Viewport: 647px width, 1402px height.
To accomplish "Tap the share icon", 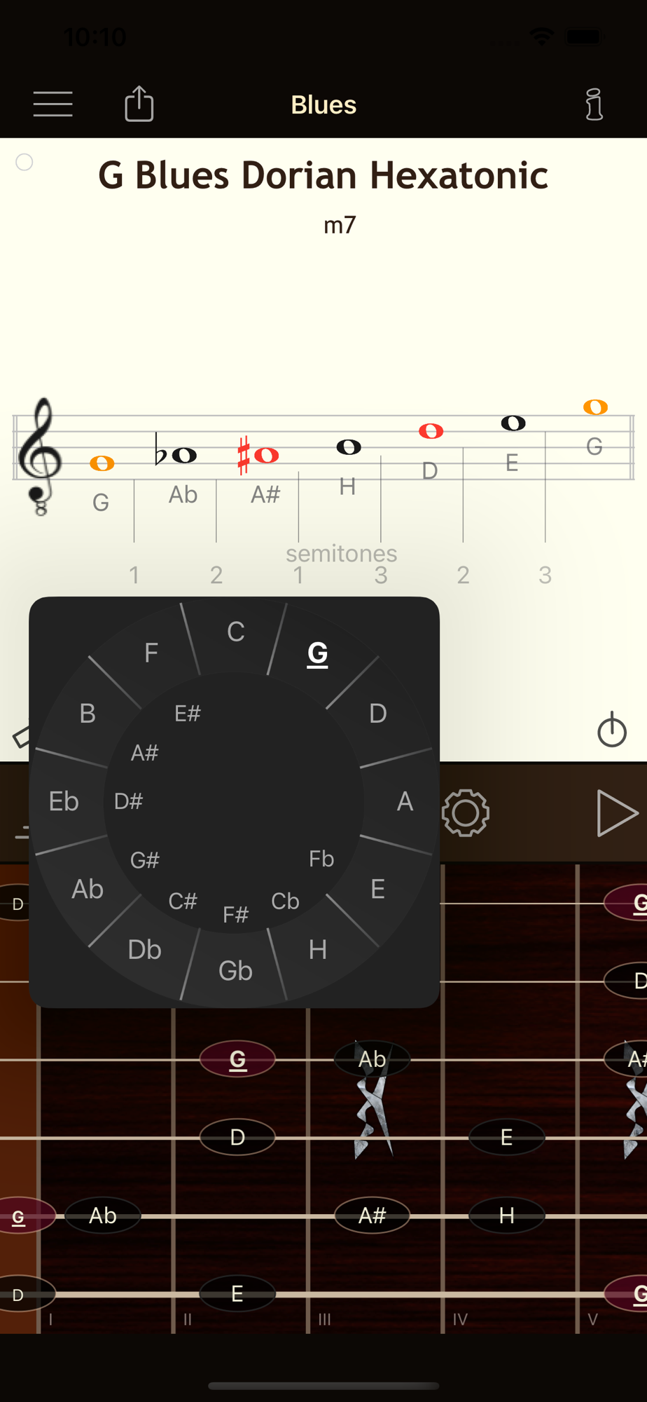I will (139, 104).
